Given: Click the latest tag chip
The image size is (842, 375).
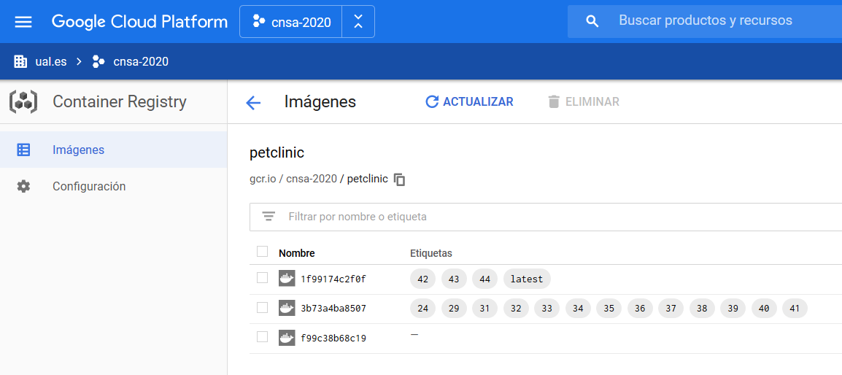Looking at the screenshot, I should point(527,279).
